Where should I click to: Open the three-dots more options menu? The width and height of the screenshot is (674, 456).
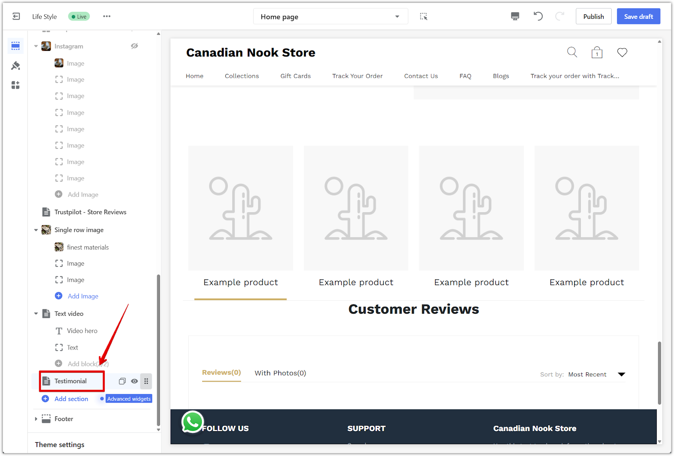pos(107,16)
